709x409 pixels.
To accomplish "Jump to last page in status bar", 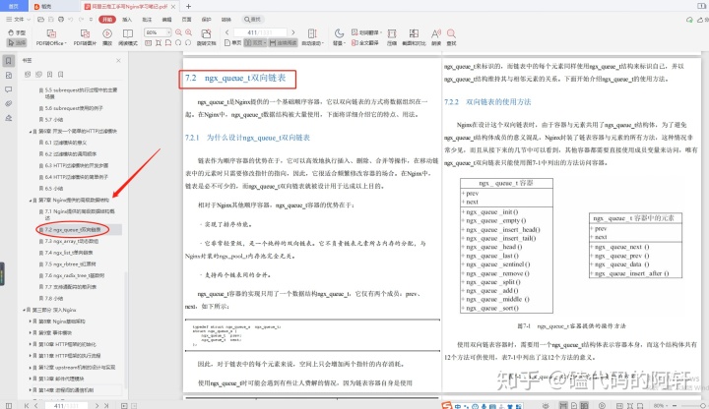I will click(106, 405).
